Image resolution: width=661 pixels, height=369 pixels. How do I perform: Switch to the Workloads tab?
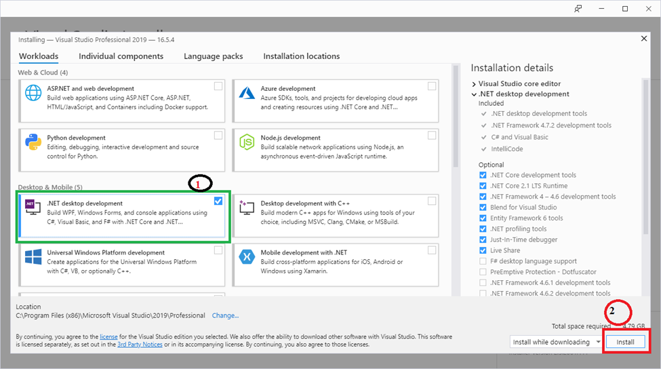click(x=39, y=56)
